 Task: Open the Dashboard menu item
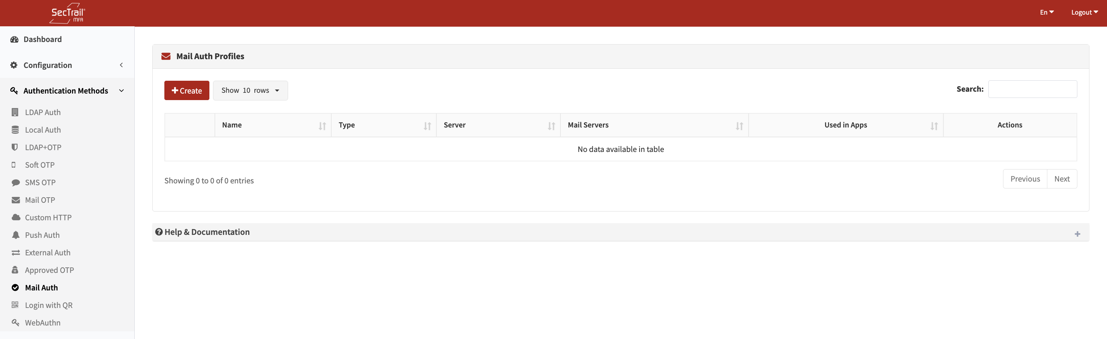tap(42, 39)
